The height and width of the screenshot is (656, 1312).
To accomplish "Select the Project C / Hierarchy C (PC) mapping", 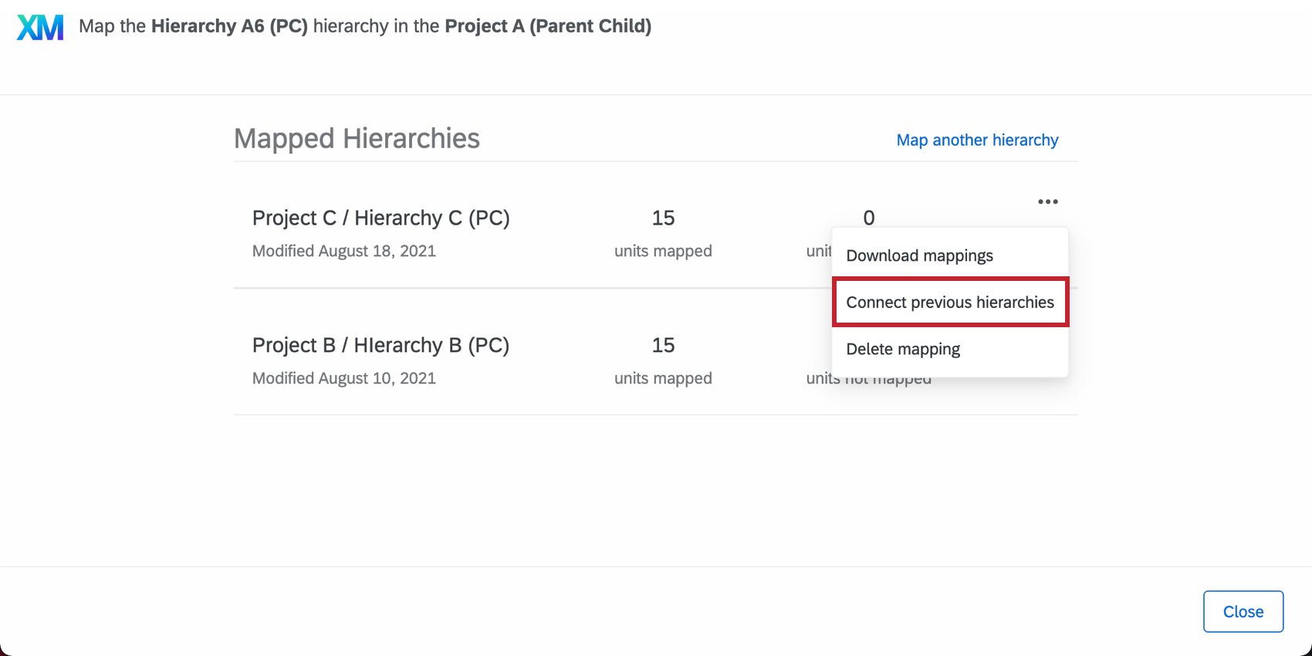I will click(380, 218).
